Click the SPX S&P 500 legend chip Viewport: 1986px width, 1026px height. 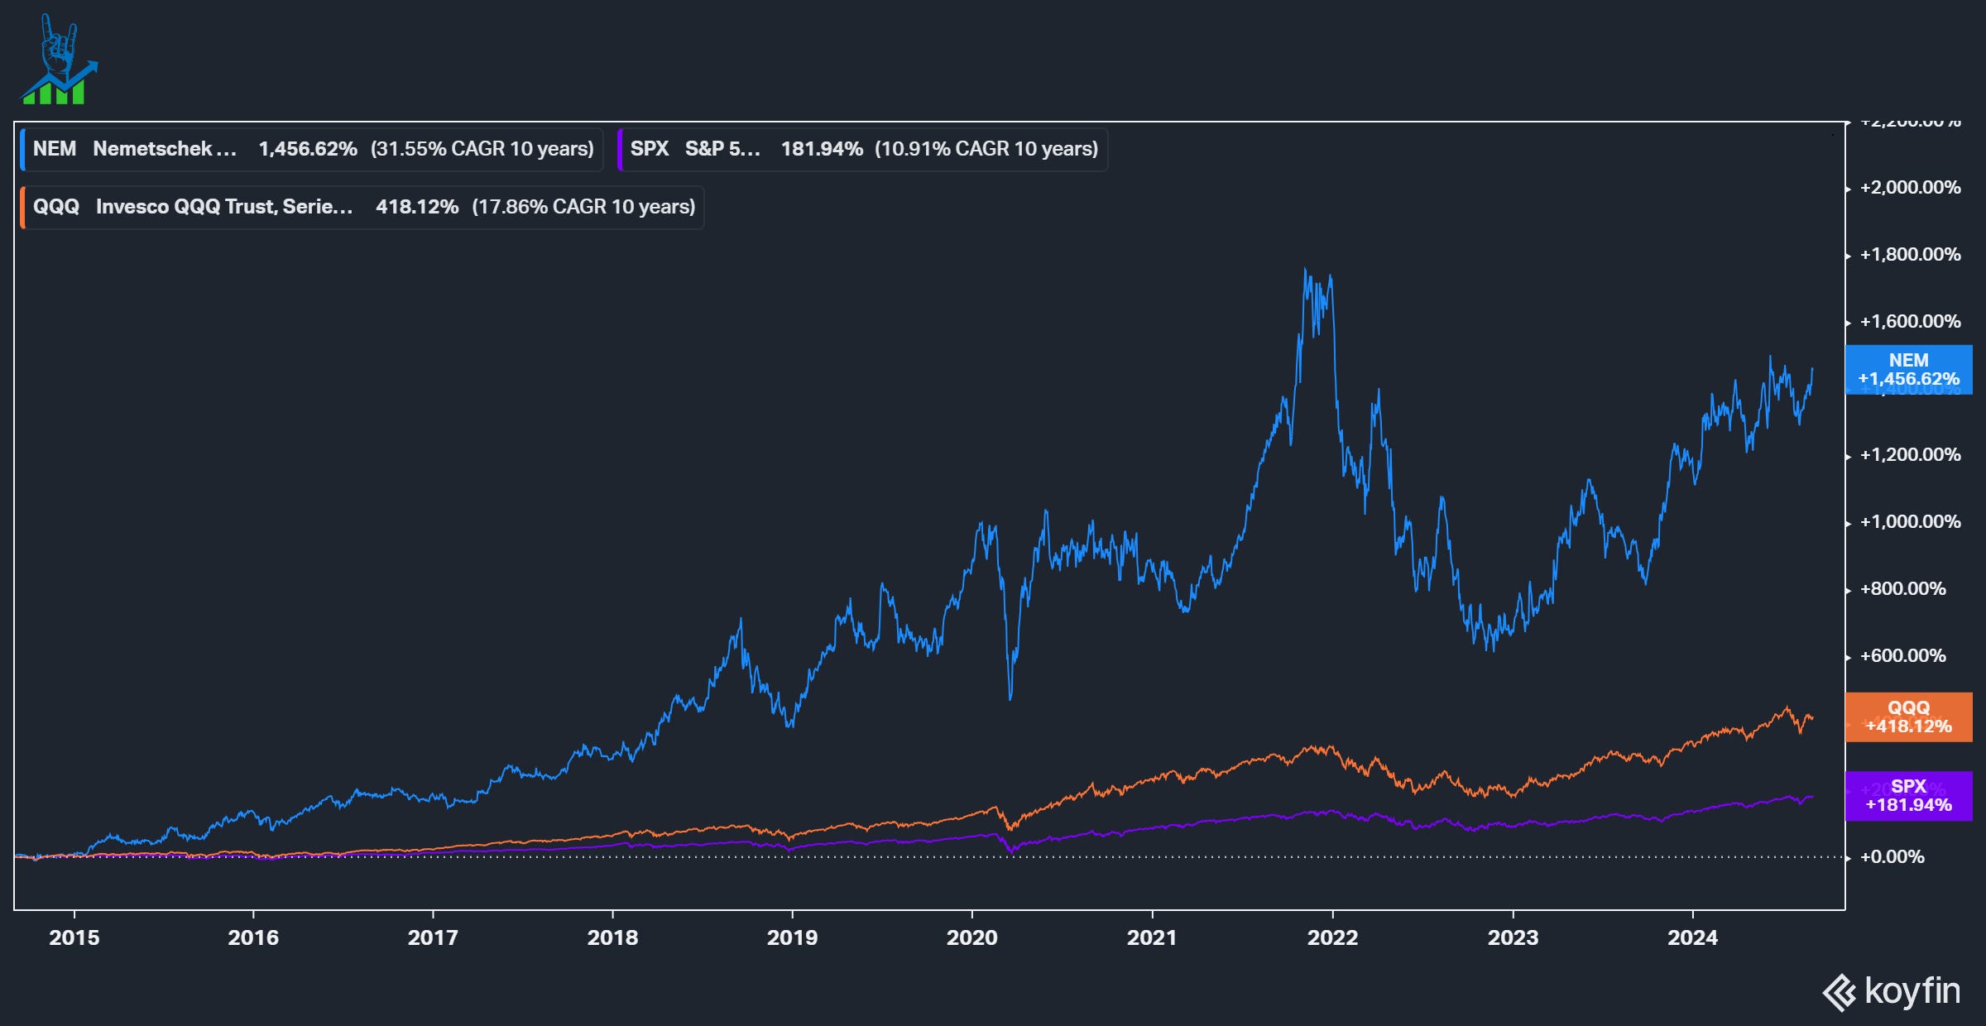pyautogui.click(x=862, y=149)
